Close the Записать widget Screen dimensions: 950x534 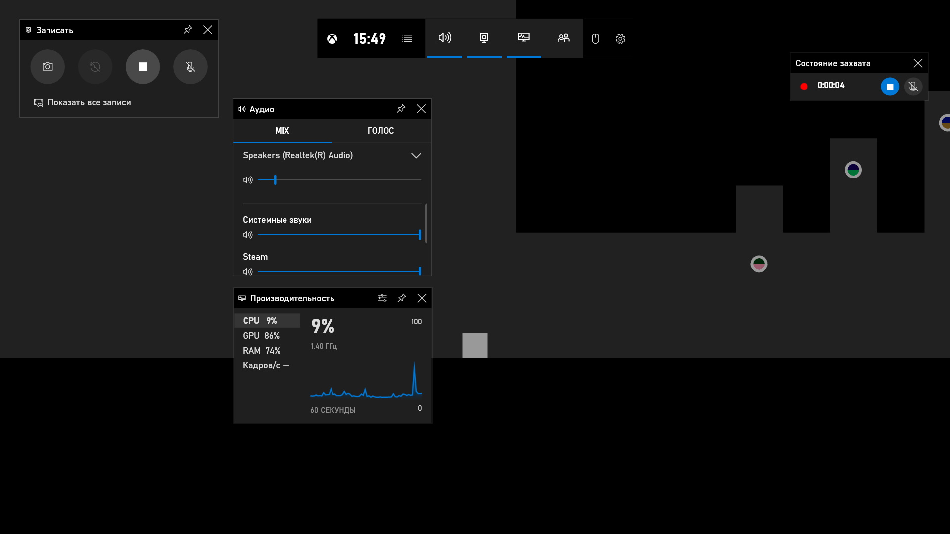208,30
